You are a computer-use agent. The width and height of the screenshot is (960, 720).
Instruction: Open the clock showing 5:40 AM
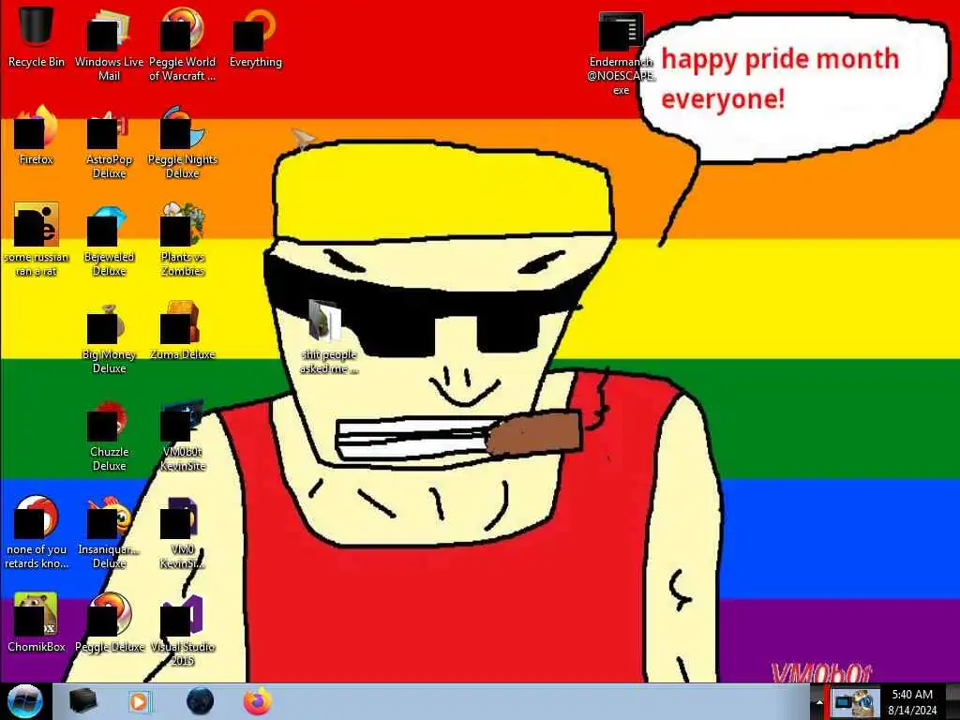(912, 701)
